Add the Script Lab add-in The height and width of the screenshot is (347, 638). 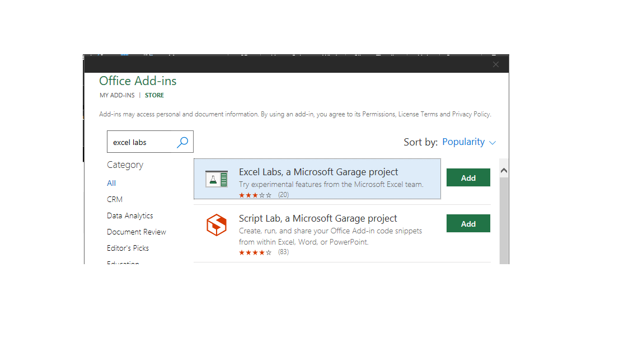click(x=468, y=223)
